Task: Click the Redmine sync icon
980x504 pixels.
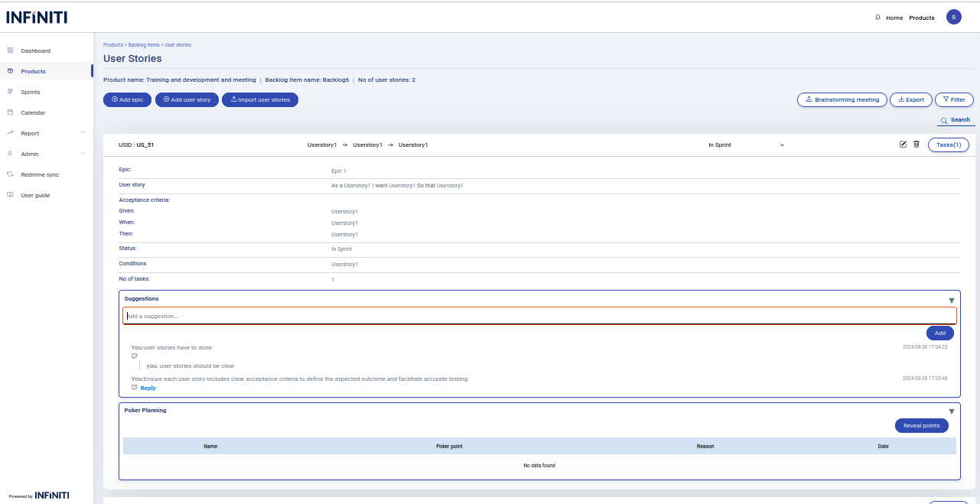Action: coord(10,174)
